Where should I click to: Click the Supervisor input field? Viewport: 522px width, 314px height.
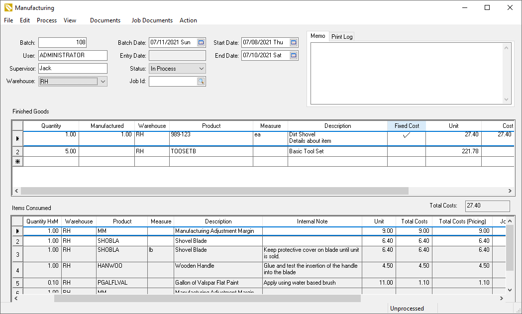[x=73, y=69]
